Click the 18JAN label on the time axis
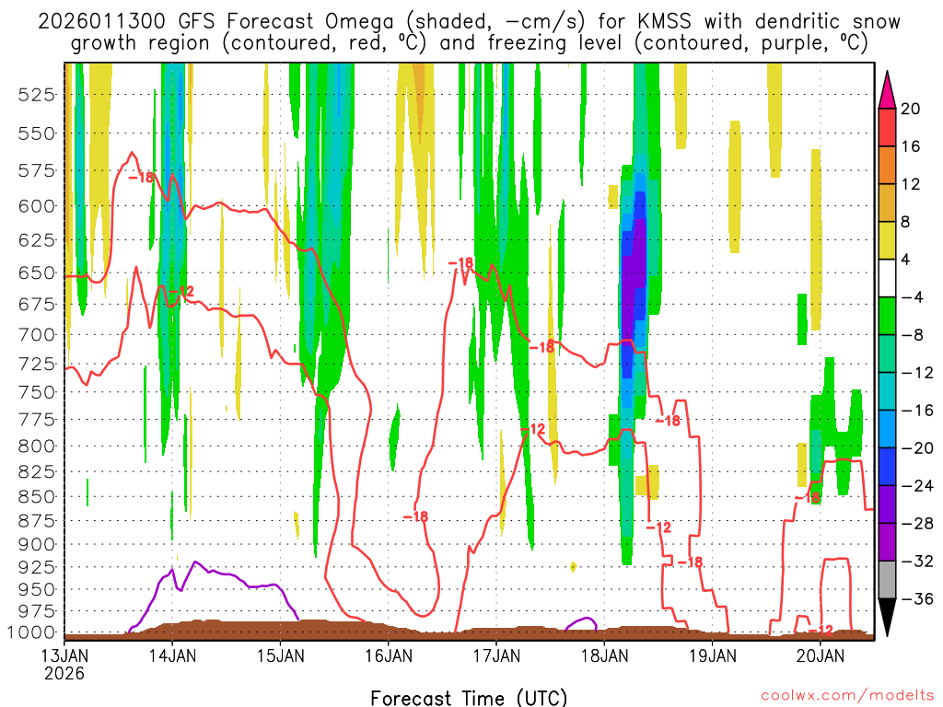Screen dimensions: 943x707 point(603,656)
